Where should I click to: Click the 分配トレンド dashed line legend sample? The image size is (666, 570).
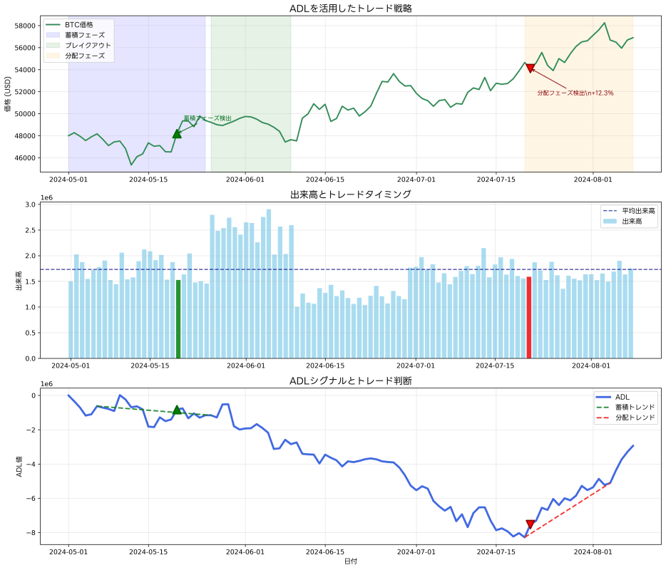[x=603, y=418]
